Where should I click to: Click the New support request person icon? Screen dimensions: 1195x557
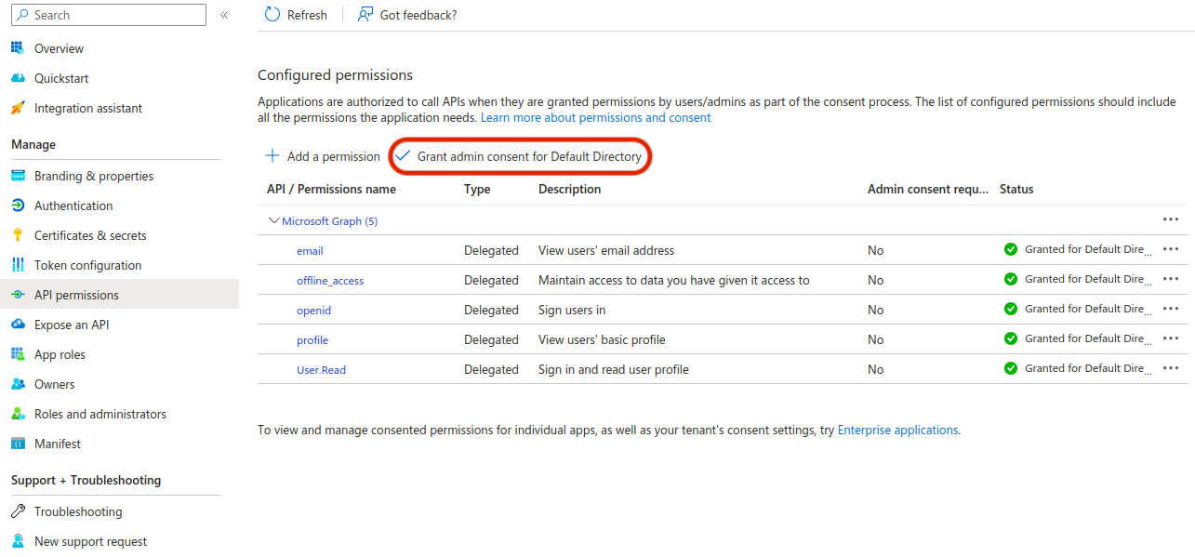tap(17, 541)
